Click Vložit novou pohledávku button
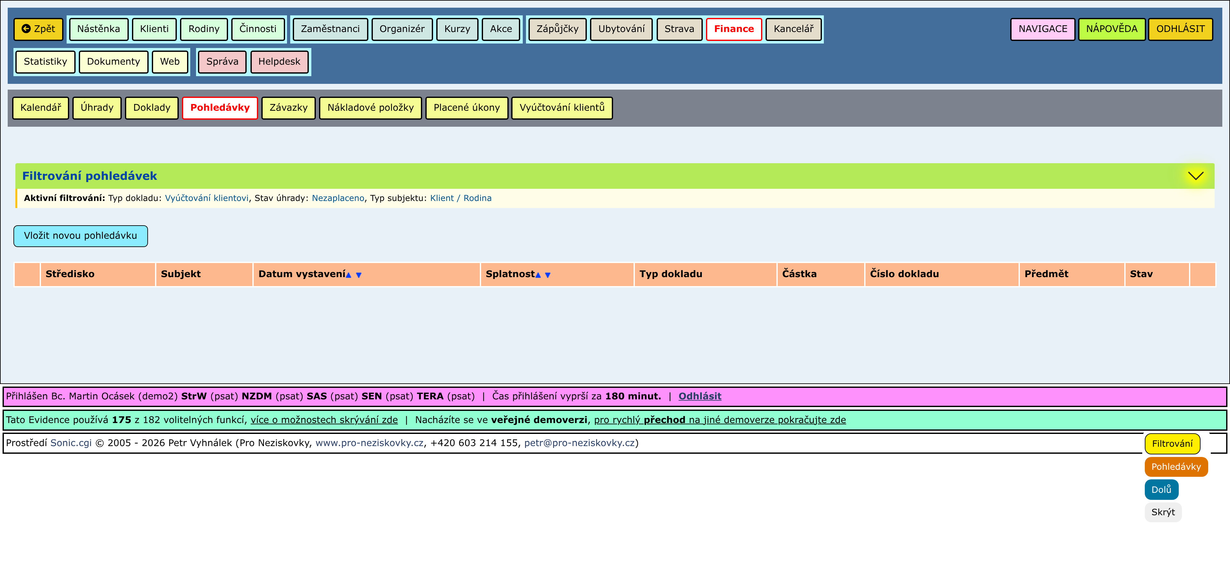Viewport: 1230px width, 576px height. (x=80, y=236)
